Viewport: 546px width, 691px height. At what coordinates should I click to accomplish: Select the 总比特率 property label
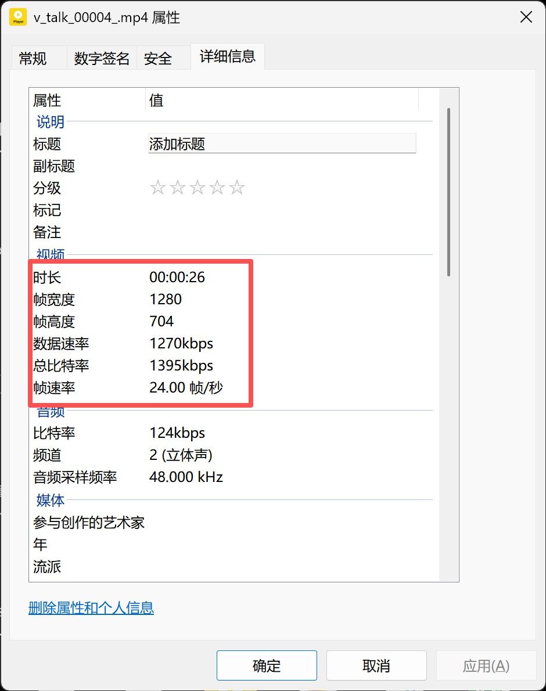[61, 366]
